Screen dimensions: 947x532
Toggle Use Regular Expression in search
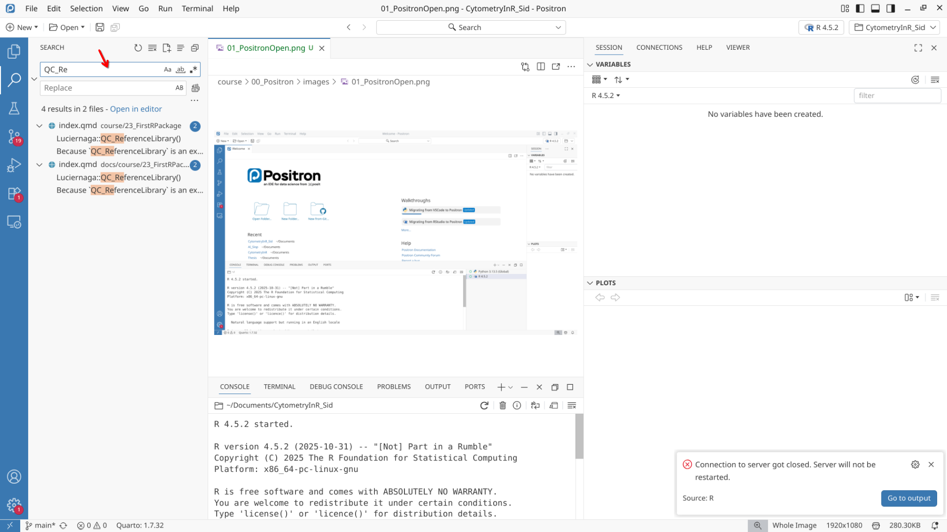[193, 69]
